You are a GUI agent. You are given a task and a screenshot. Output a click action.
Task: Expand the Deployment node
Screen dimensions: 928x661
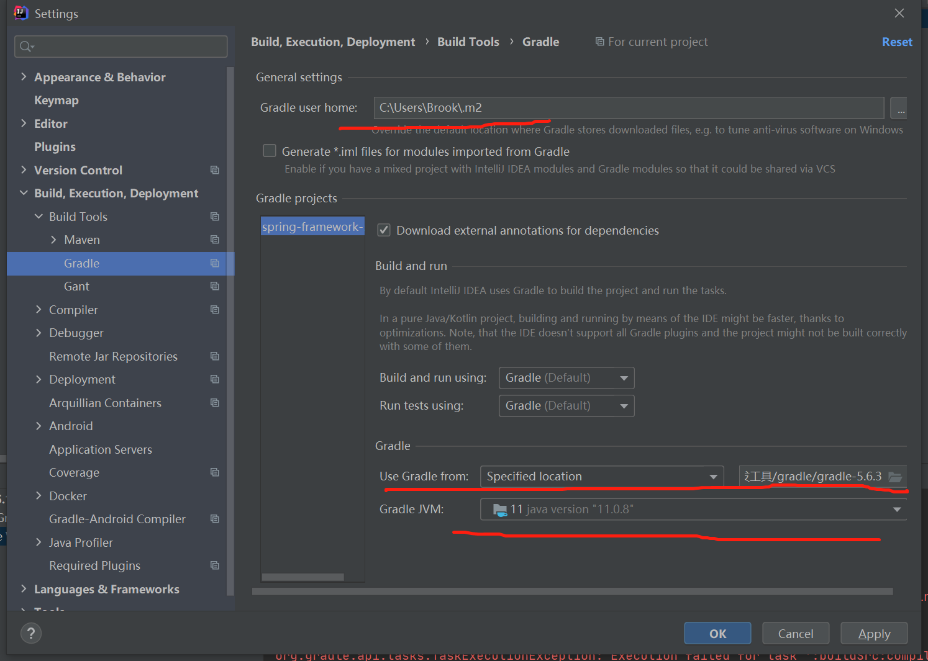click(x=39, y=380)
